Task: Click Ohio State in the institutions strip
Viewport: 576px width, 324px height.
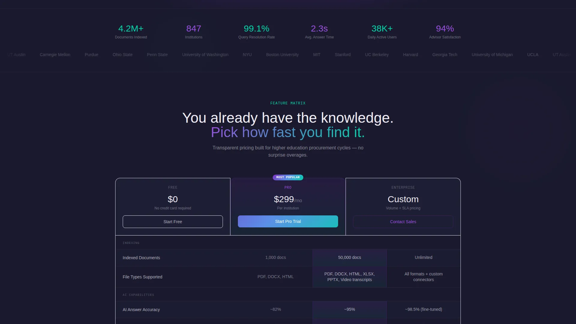Action: pyautogui.click(x=122, y=55)
